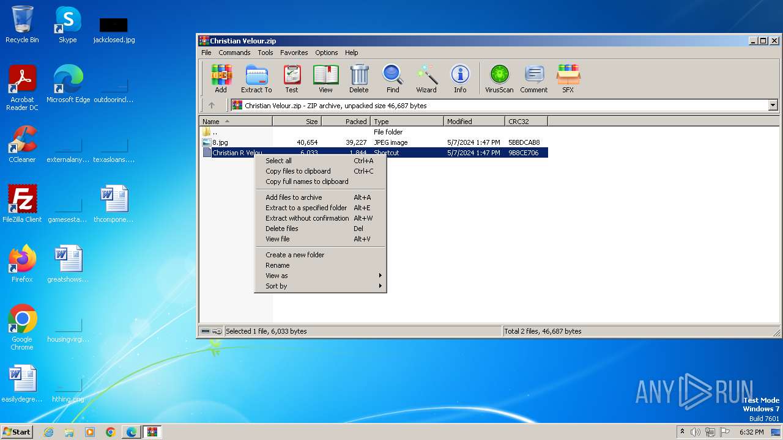Open Recycle Bin desktop icon

tap(22, 24)
